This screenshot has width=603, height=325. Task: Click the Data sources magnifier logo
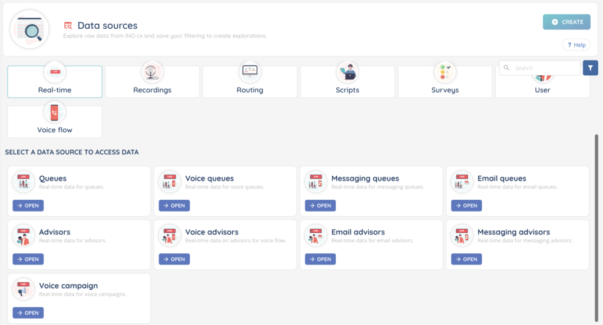coord(30,29)
